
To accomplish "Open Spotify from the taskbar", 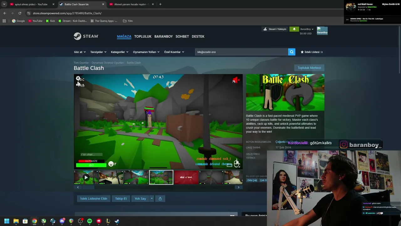I will pos(90,221).
